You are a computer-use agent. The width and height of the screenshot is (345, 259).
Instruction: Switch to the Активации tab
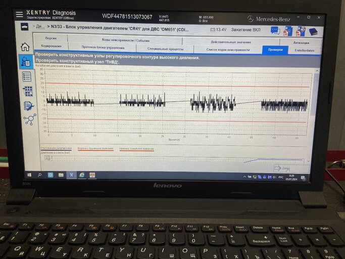tap(301, 42)
